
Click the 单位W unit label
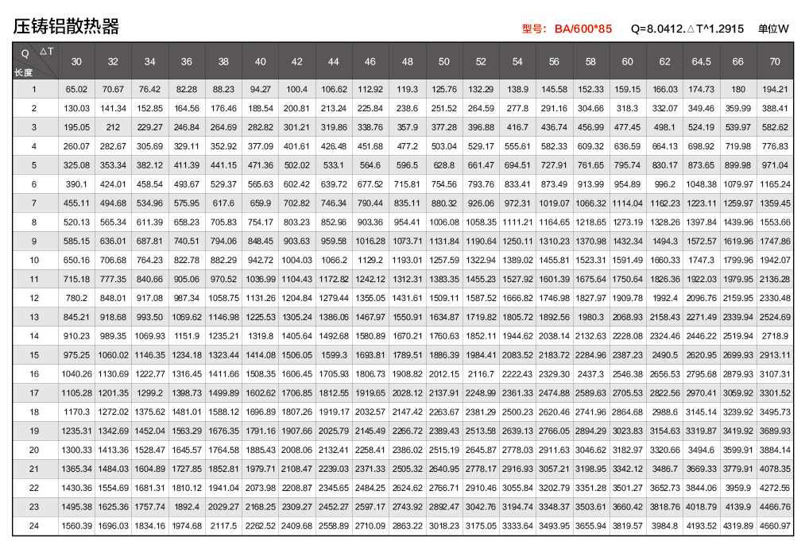[x=773, y=29]
